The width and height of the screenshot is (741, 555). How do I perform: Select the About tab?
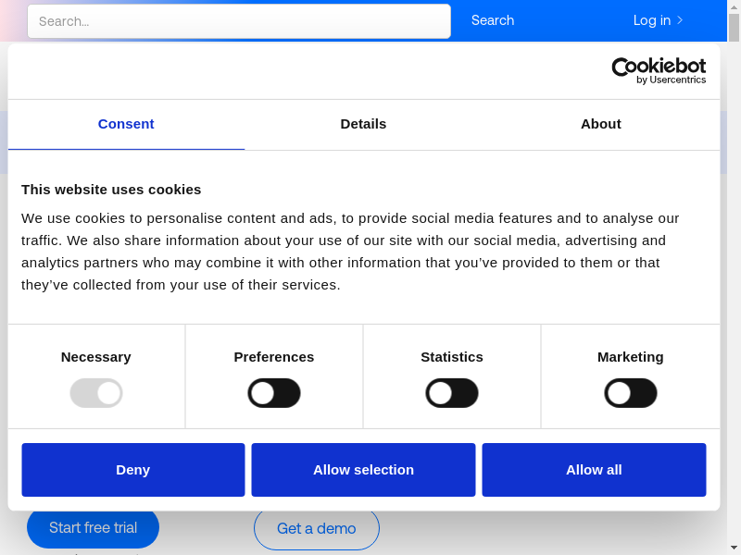pos(601,124)
